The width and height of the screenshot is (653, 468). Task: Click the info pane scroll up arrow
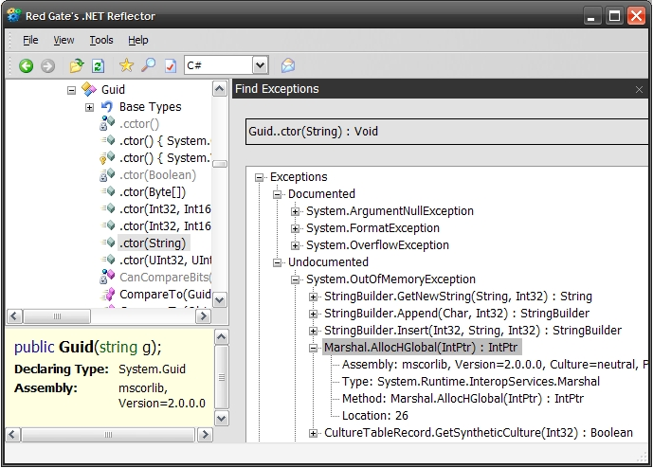[222, 337]
